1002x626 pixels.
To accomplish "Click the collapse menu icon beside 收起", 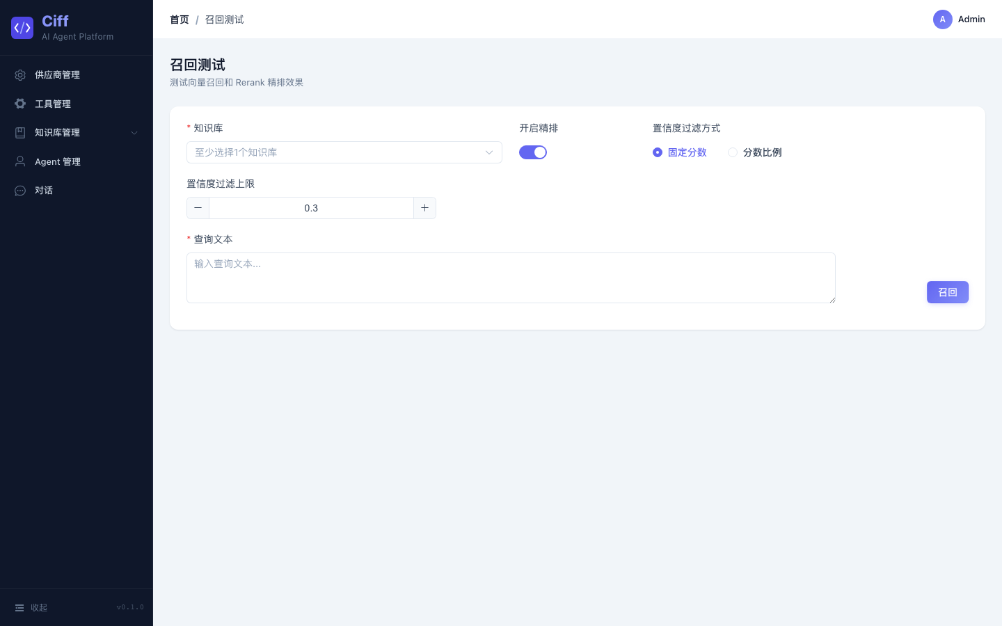I will point(19,608).
